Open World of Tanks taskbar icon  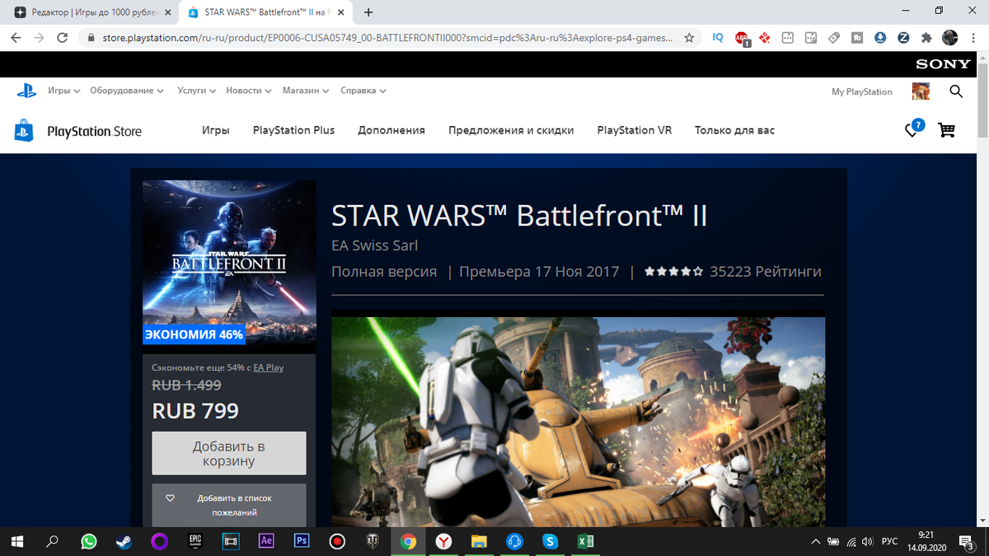[x=373, y=541]
